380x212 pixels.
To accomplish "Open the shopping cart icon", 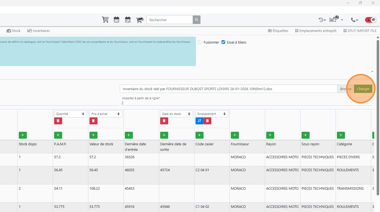I will 105,20.
